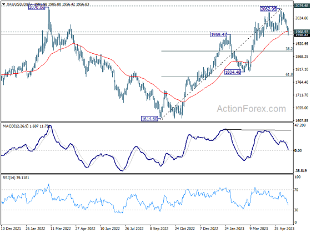311x233 pixels.
Task: Select the 1614.60 bottom price label
Action: pos(149,119)
